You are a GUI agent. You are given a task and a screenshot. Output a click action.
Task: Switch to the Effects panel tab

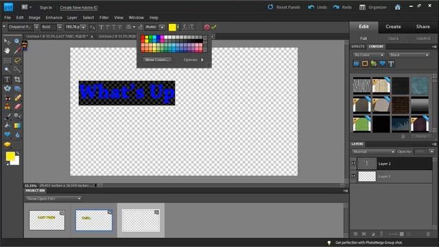pos(358,47)
